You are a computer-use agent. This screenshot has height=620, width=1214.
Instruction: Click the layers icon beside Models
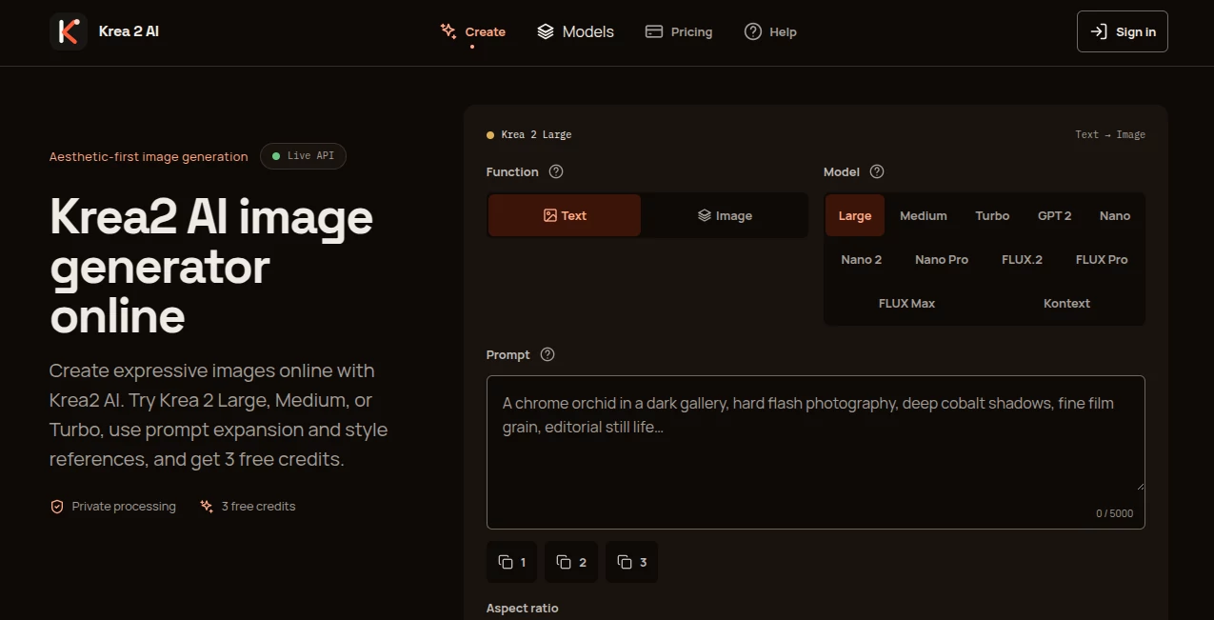point(546,31)
